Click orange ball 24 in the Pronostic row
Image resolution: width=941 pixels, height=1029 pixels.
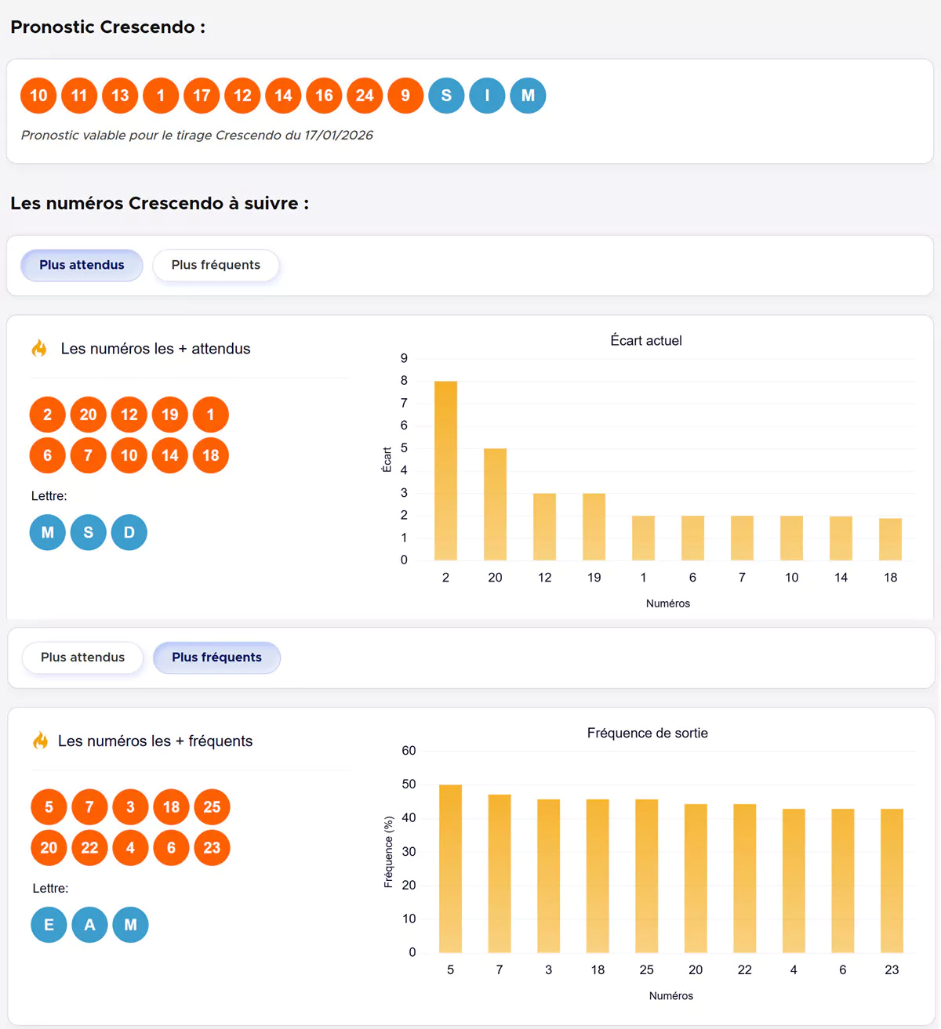click(365, 96)
